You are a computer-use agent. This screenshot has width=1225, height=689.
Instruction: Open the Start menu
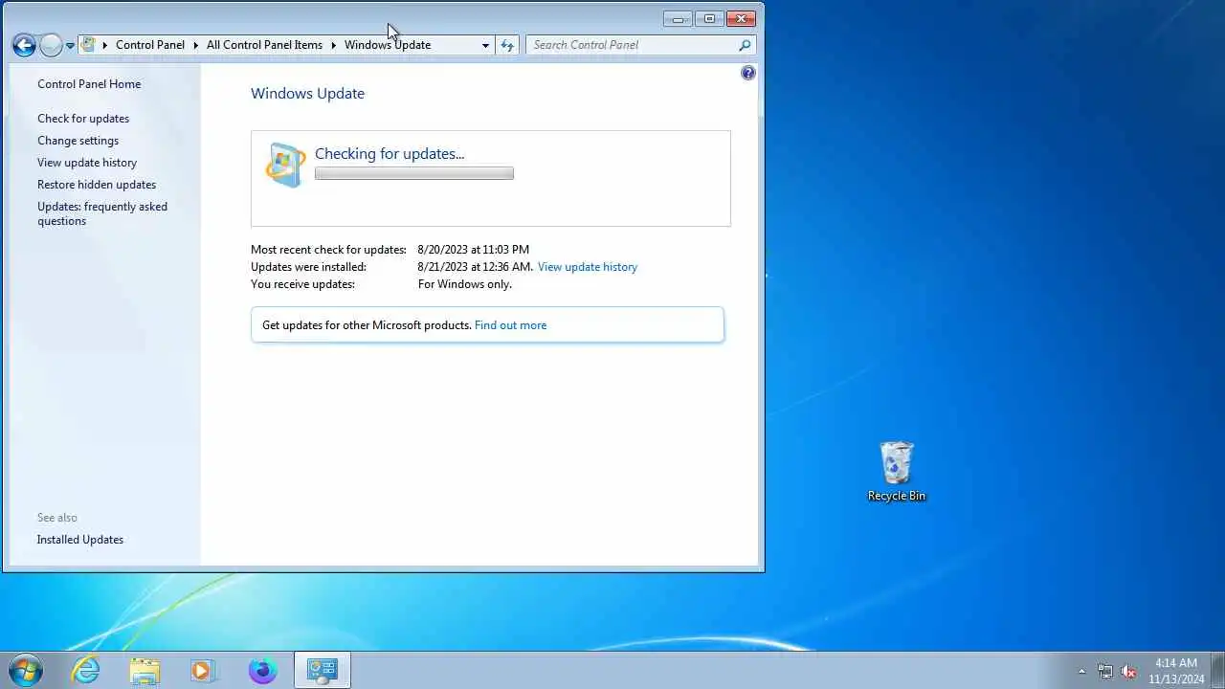click(26, 670)
